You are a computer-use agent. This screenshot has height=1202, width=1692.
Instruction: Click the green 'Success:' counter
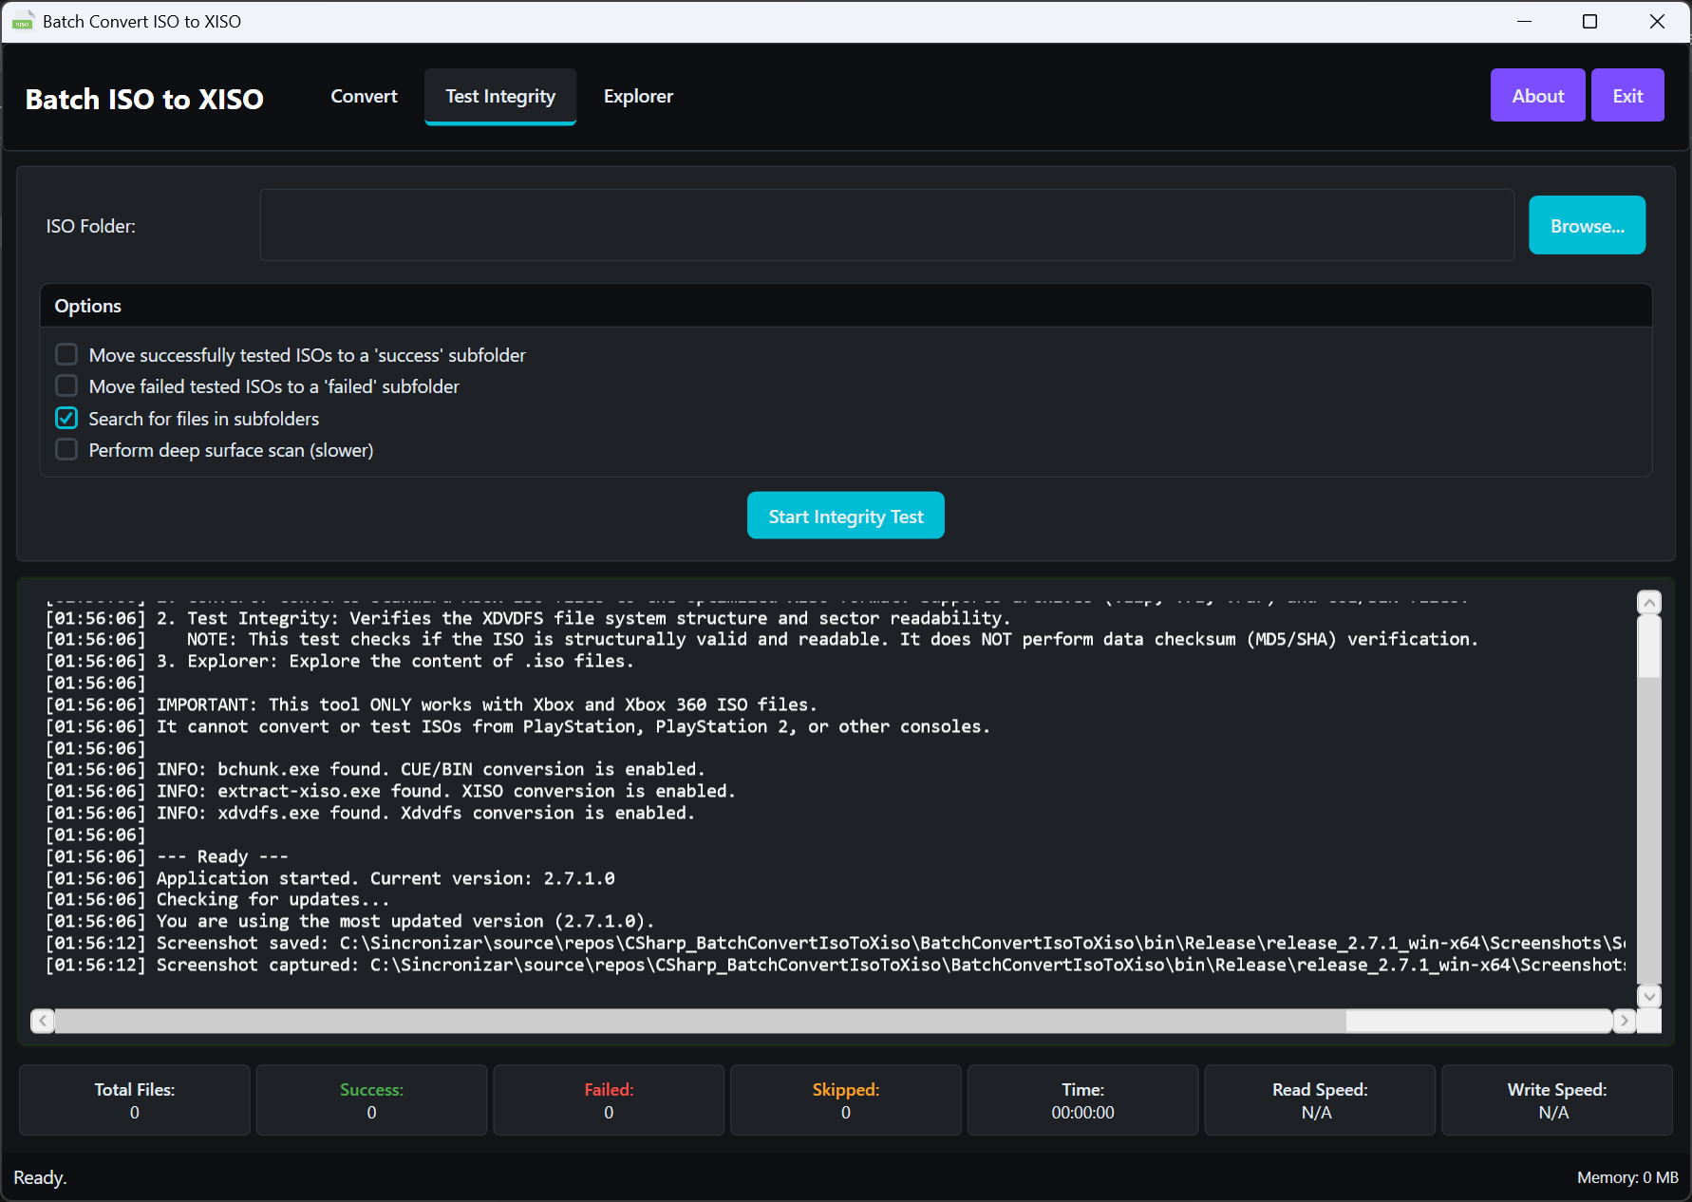tap(371, 1100)
